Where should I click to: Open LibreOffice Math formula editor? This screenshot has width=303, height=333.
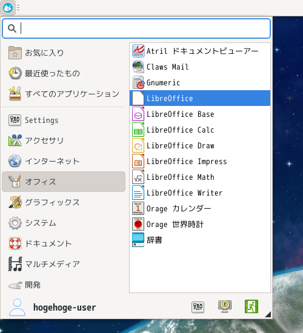(200, 177)
